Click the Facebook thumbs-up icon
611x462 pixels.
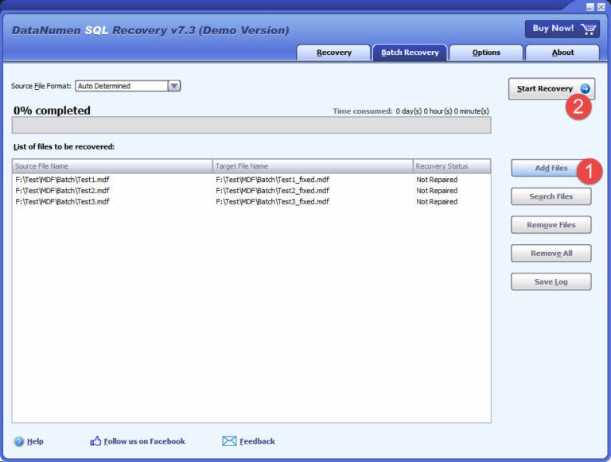point(95,441)
